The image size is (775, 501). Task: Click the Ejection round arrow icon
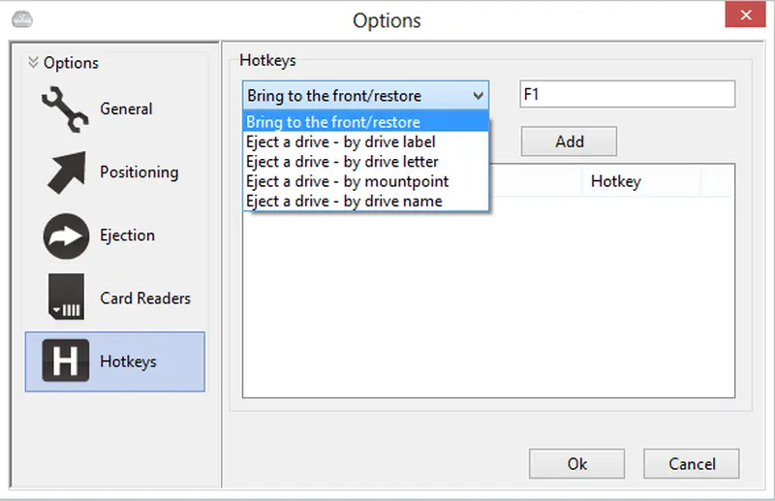66,235
